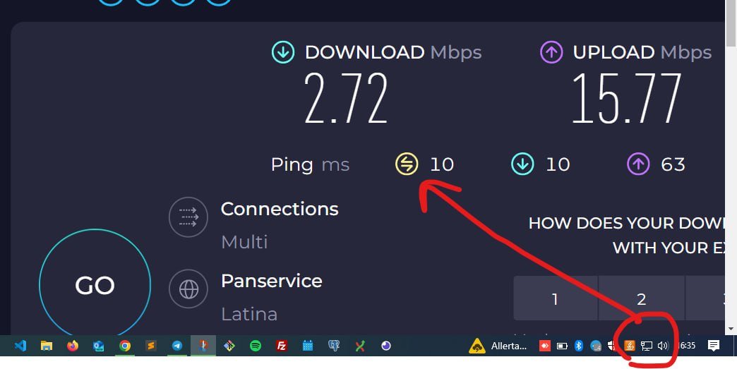Open Spotify from the taskbar
Image resolution: width=737 pixels, height=369 pixels.
256,346
